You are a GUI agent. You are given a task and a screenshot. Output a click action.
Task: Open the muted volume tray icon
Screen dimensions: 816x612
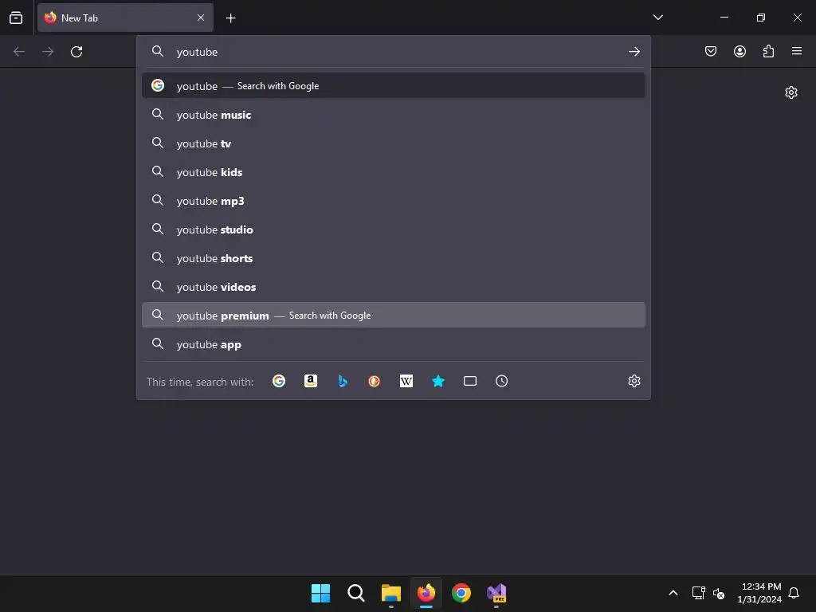pos(720,593)
